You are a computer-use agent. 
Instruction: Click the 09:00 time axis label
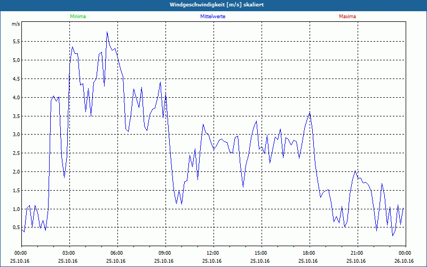[165, 253]
